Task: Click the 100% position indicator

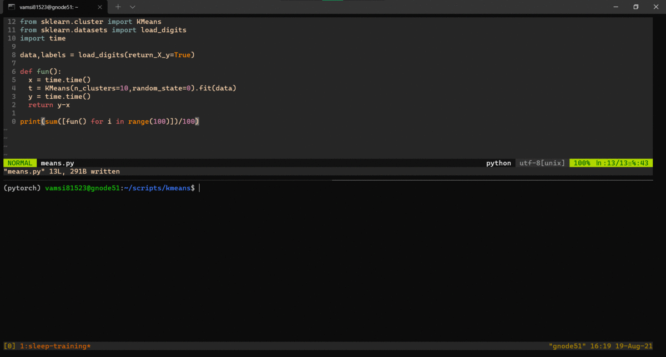Action: coord(582,163)
